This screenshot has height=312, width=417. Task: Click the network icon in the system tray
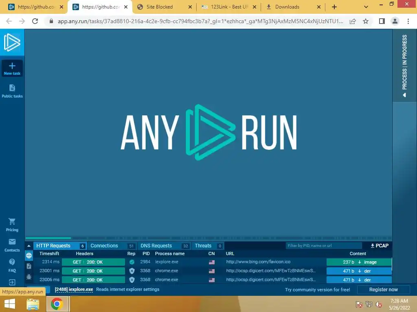369,304
